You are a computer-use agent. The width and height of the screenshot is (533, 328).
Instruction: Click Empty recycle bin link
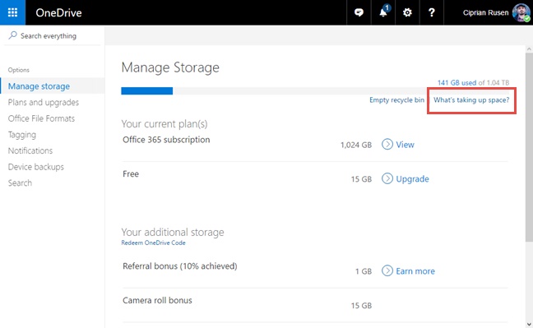396,100
